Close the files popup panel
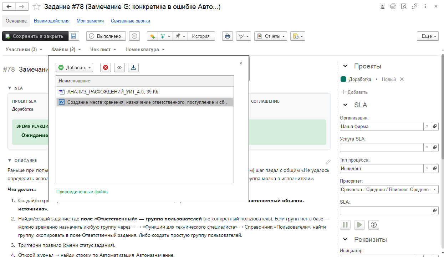Screen dimensions: 444x260 point(241,63)
